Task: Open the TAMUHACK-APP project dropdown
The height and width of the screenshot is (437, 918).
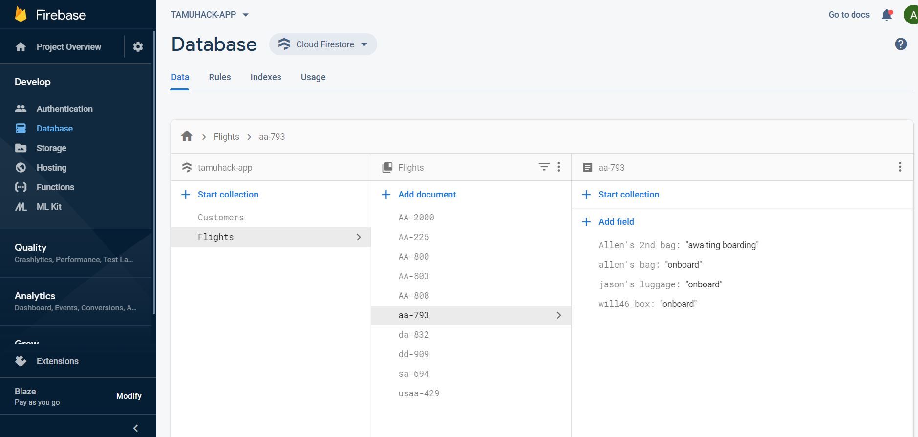Action: (210, 15)
